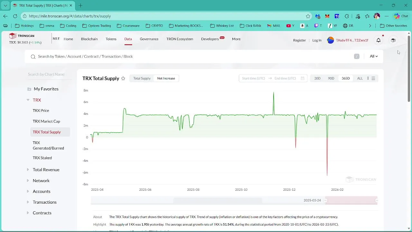The height and width of the screenshot is (232, 412).
Task: Click the Register link
Action: (x=299, y=40)
